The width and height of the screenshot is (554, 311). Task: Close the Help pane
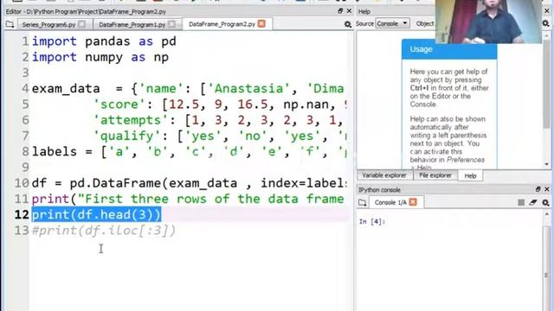pos(547,11)
